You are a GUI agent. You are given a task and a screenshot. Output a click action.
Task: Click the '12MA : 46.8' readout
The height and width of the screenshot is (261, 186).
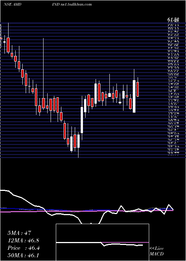[24, 240]
